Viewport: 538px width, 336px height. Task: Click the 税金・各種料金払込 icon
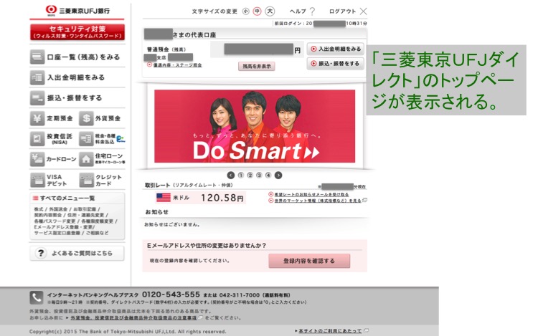(x=86, y=139)
